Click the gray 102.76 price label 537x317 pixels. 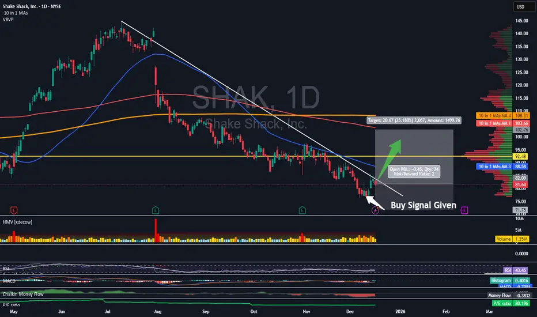pyautogui.click(x=521, y=130)
